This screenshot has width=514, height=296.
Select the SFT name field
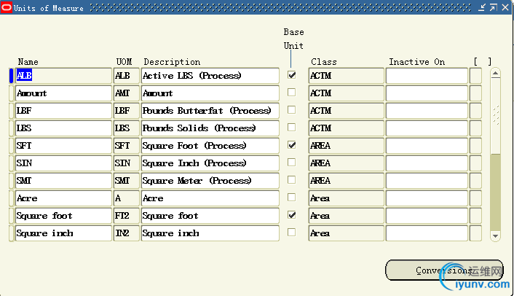[63, 146]
